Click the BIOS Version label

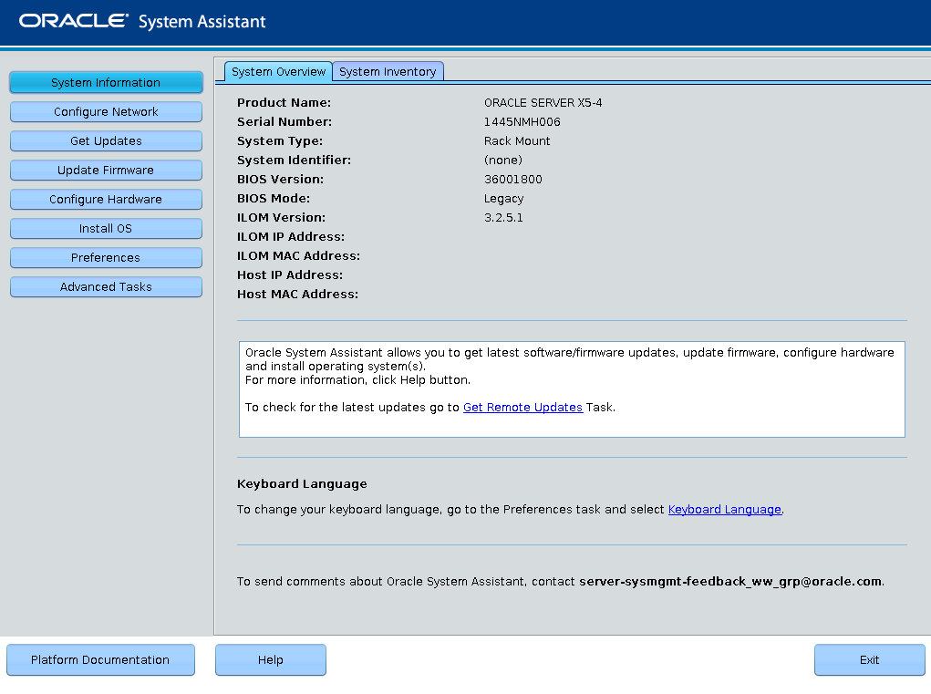point(282,180)
